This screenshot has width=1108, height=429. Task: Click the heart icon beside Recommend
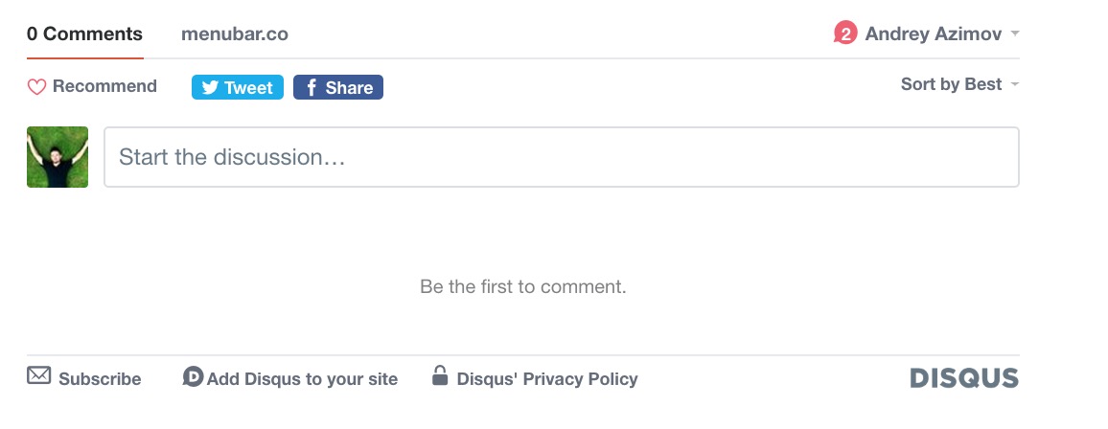point(36,87)
